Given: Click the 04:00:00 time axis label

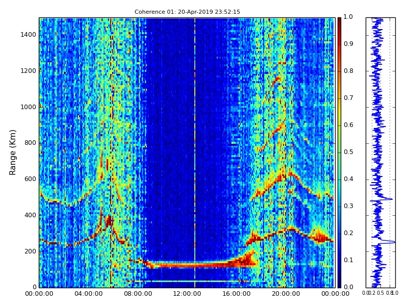Looking at the screenshot, I should point(88,294).
